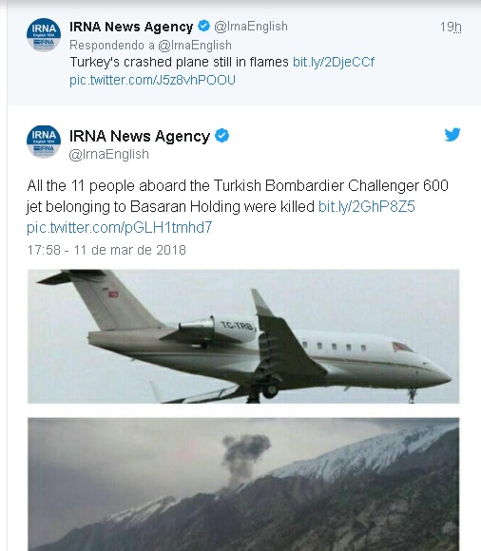Click IRNA avatar in the reply tweet
481x551 pixels.
(44, 35)
